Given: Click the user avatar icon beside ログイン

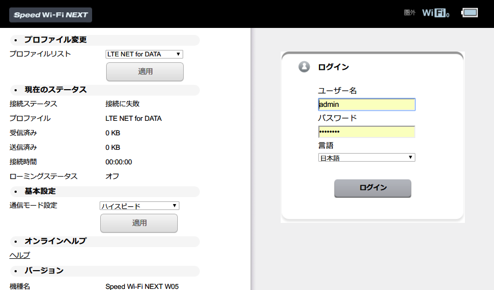Looking at the screenshot, I should 304,67.
